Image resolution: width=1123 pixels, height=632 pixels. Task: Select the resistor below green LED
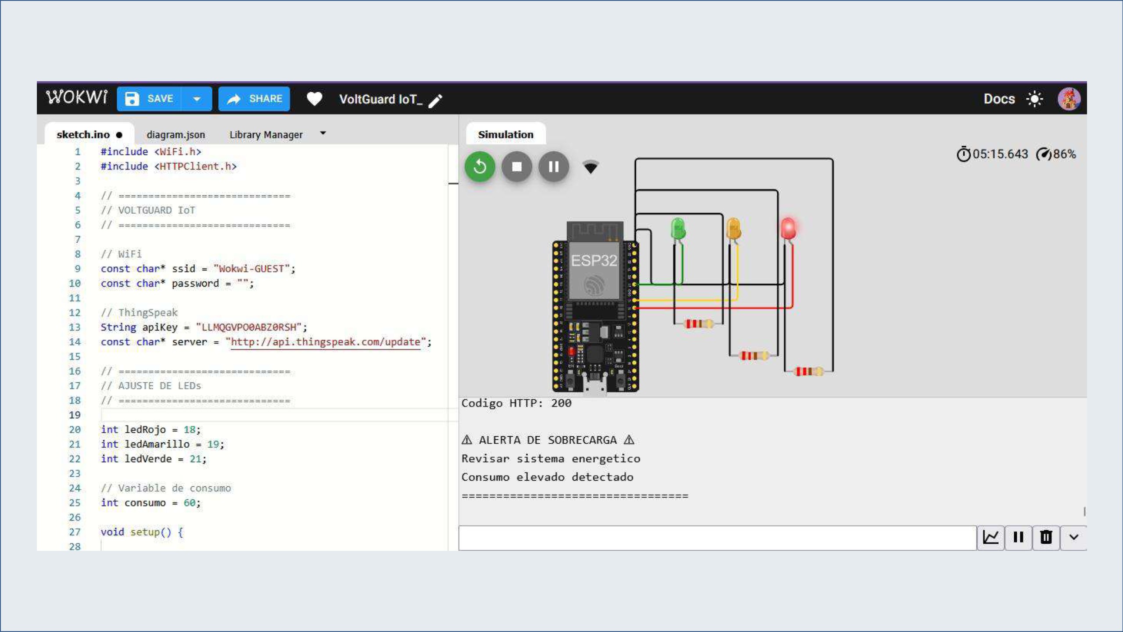click(699, 324)
